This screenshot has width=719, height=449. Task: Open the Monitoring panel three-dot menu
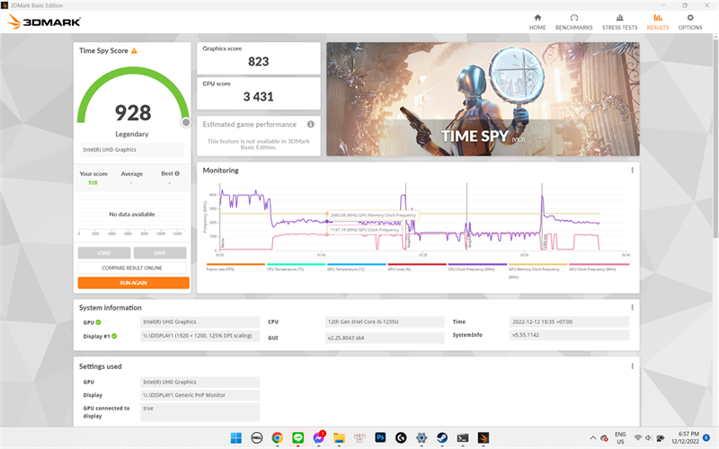tap(633, 170)
